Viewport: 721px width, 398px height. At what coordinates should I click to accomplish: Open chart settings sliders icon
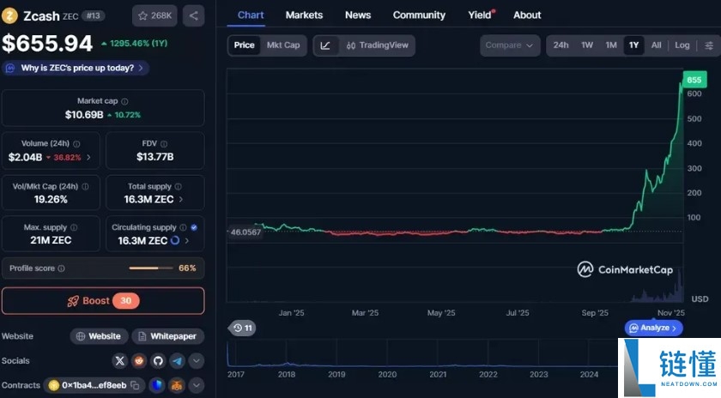click(709, 45)
